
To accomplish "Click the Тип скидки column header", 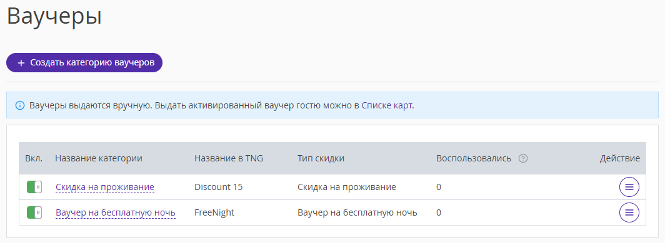I will pyautogui.click(x=321, y=158).
